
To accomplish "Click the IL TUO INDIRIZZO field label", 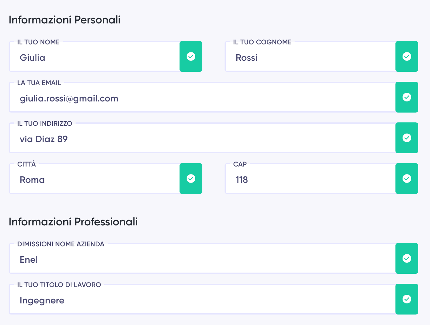I will coord(45,124).
